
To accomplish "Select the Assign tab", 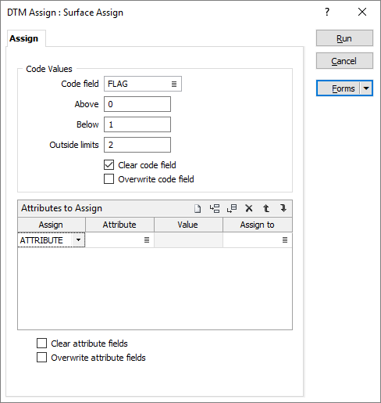I will click(24, 38).
